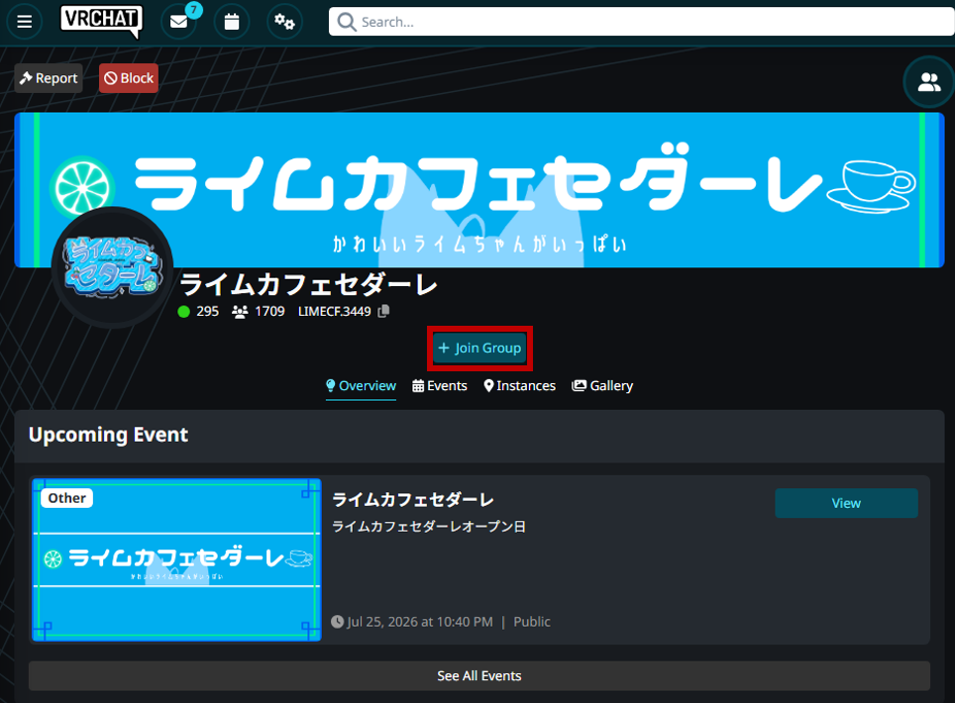View the upcoming event details
Image resolution: width=955 pixels, height=703 pixels.
coord(846,503)
